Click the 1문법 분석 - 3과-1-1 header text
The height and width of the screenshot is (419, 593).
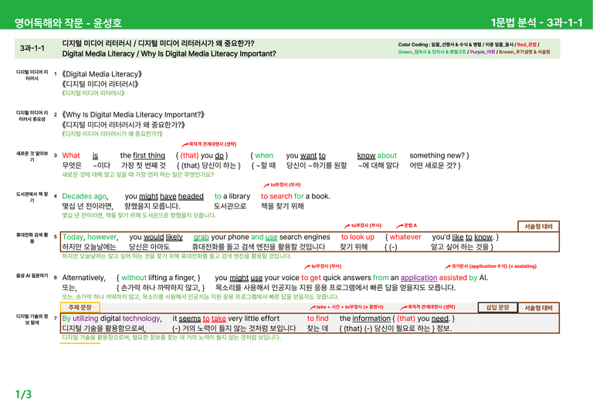point(537,22)
